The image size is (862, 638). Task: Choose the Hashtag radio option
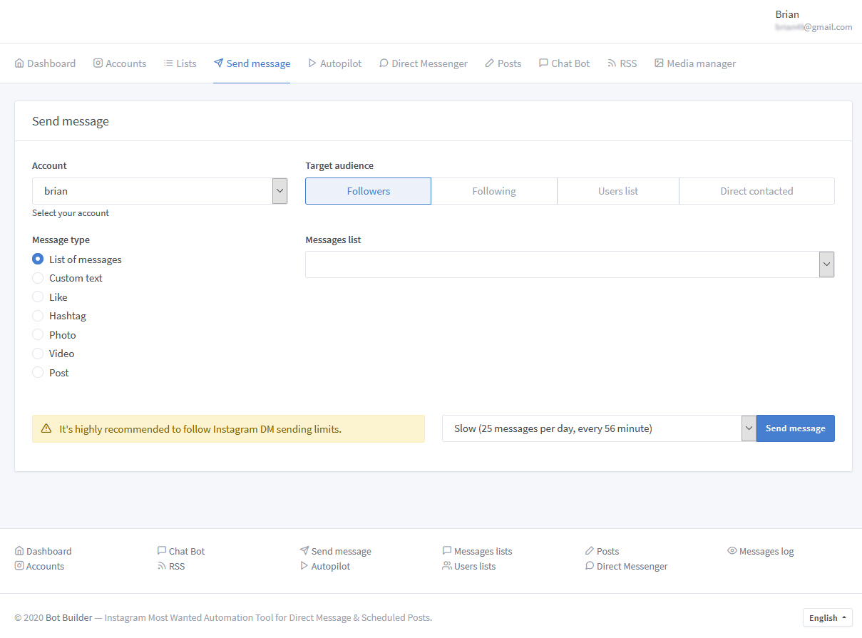(39, 316)
